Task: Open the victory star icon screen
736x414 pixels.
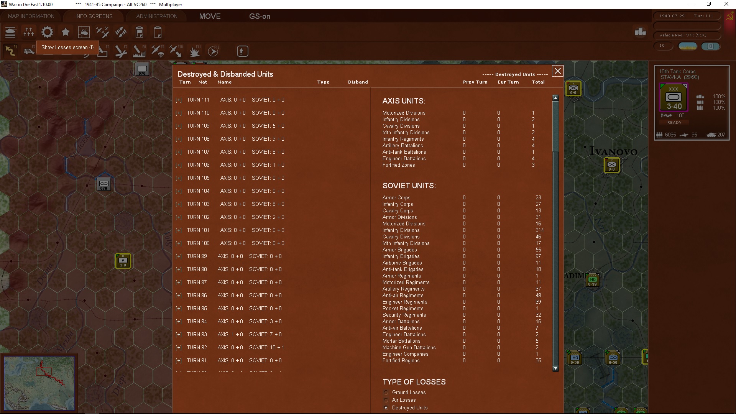Action: [x=66, y=32]
